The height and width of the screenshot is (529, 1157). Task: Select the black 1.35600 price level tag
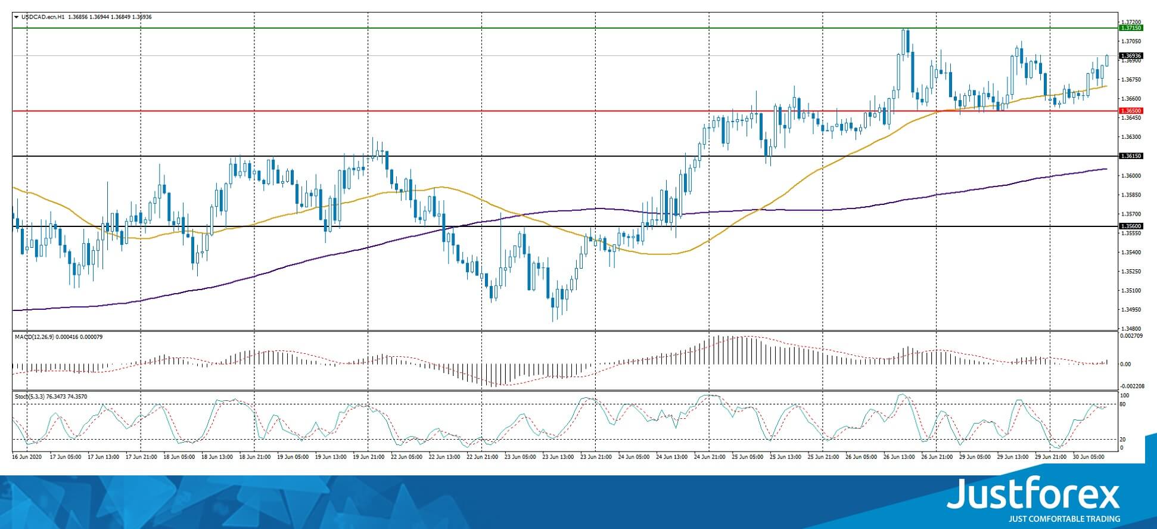click(1131, 226)
